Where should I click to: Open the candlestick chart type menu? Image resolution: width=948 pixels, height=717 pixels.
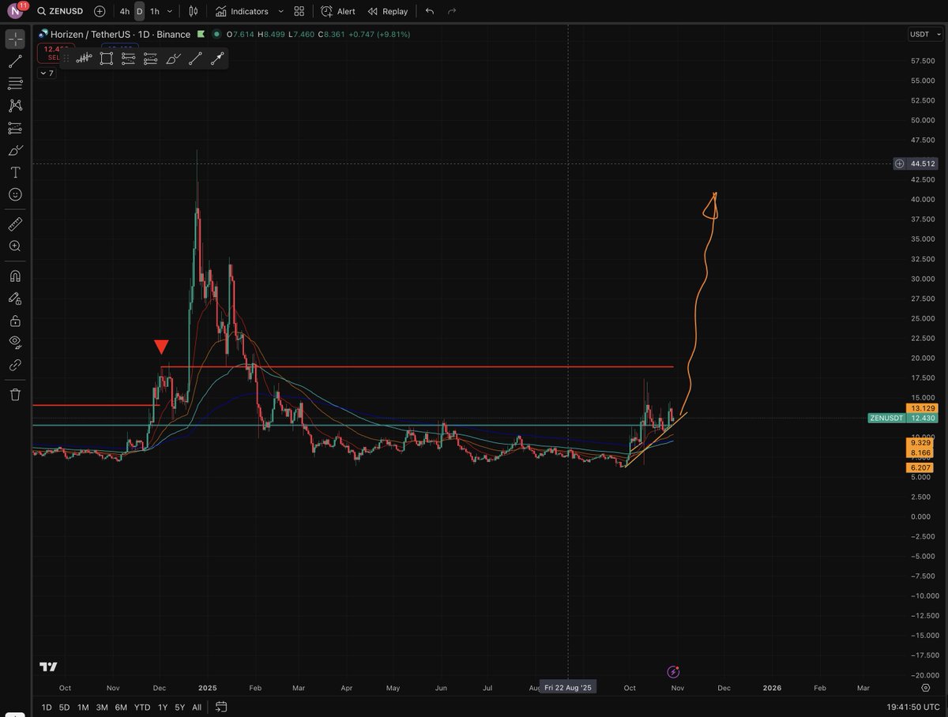(194, 11)
